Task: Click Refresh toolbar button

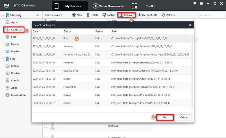Action: (x=168, y=15)
